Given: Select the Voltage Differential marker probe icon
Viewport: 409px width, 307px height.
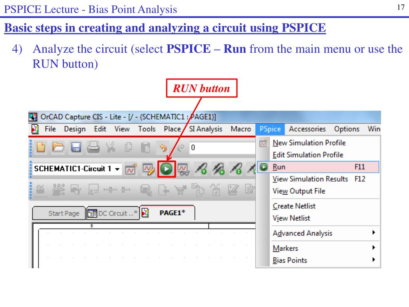Looking at the screenshot, I should point(218,169).
